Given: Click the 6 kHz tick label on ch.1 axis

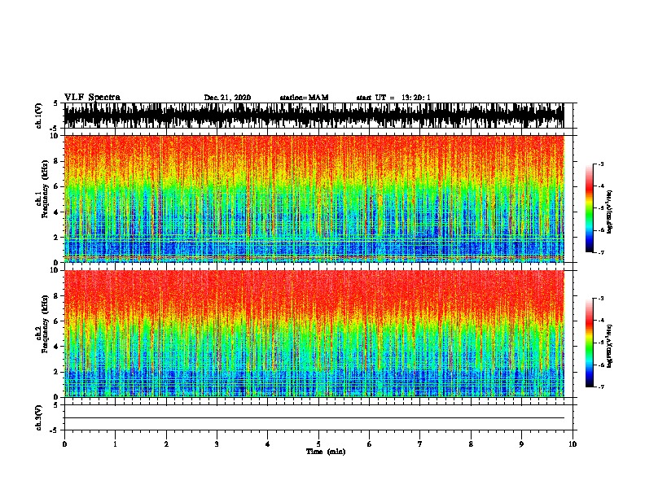Looking at the screenshot, I should [x=57, y=186].
